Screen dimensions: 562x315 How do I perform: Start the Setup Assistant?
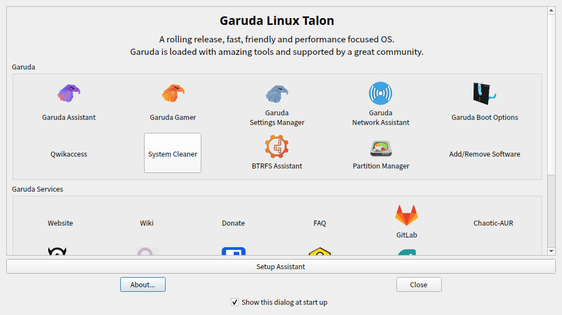[x=281, y=266]
